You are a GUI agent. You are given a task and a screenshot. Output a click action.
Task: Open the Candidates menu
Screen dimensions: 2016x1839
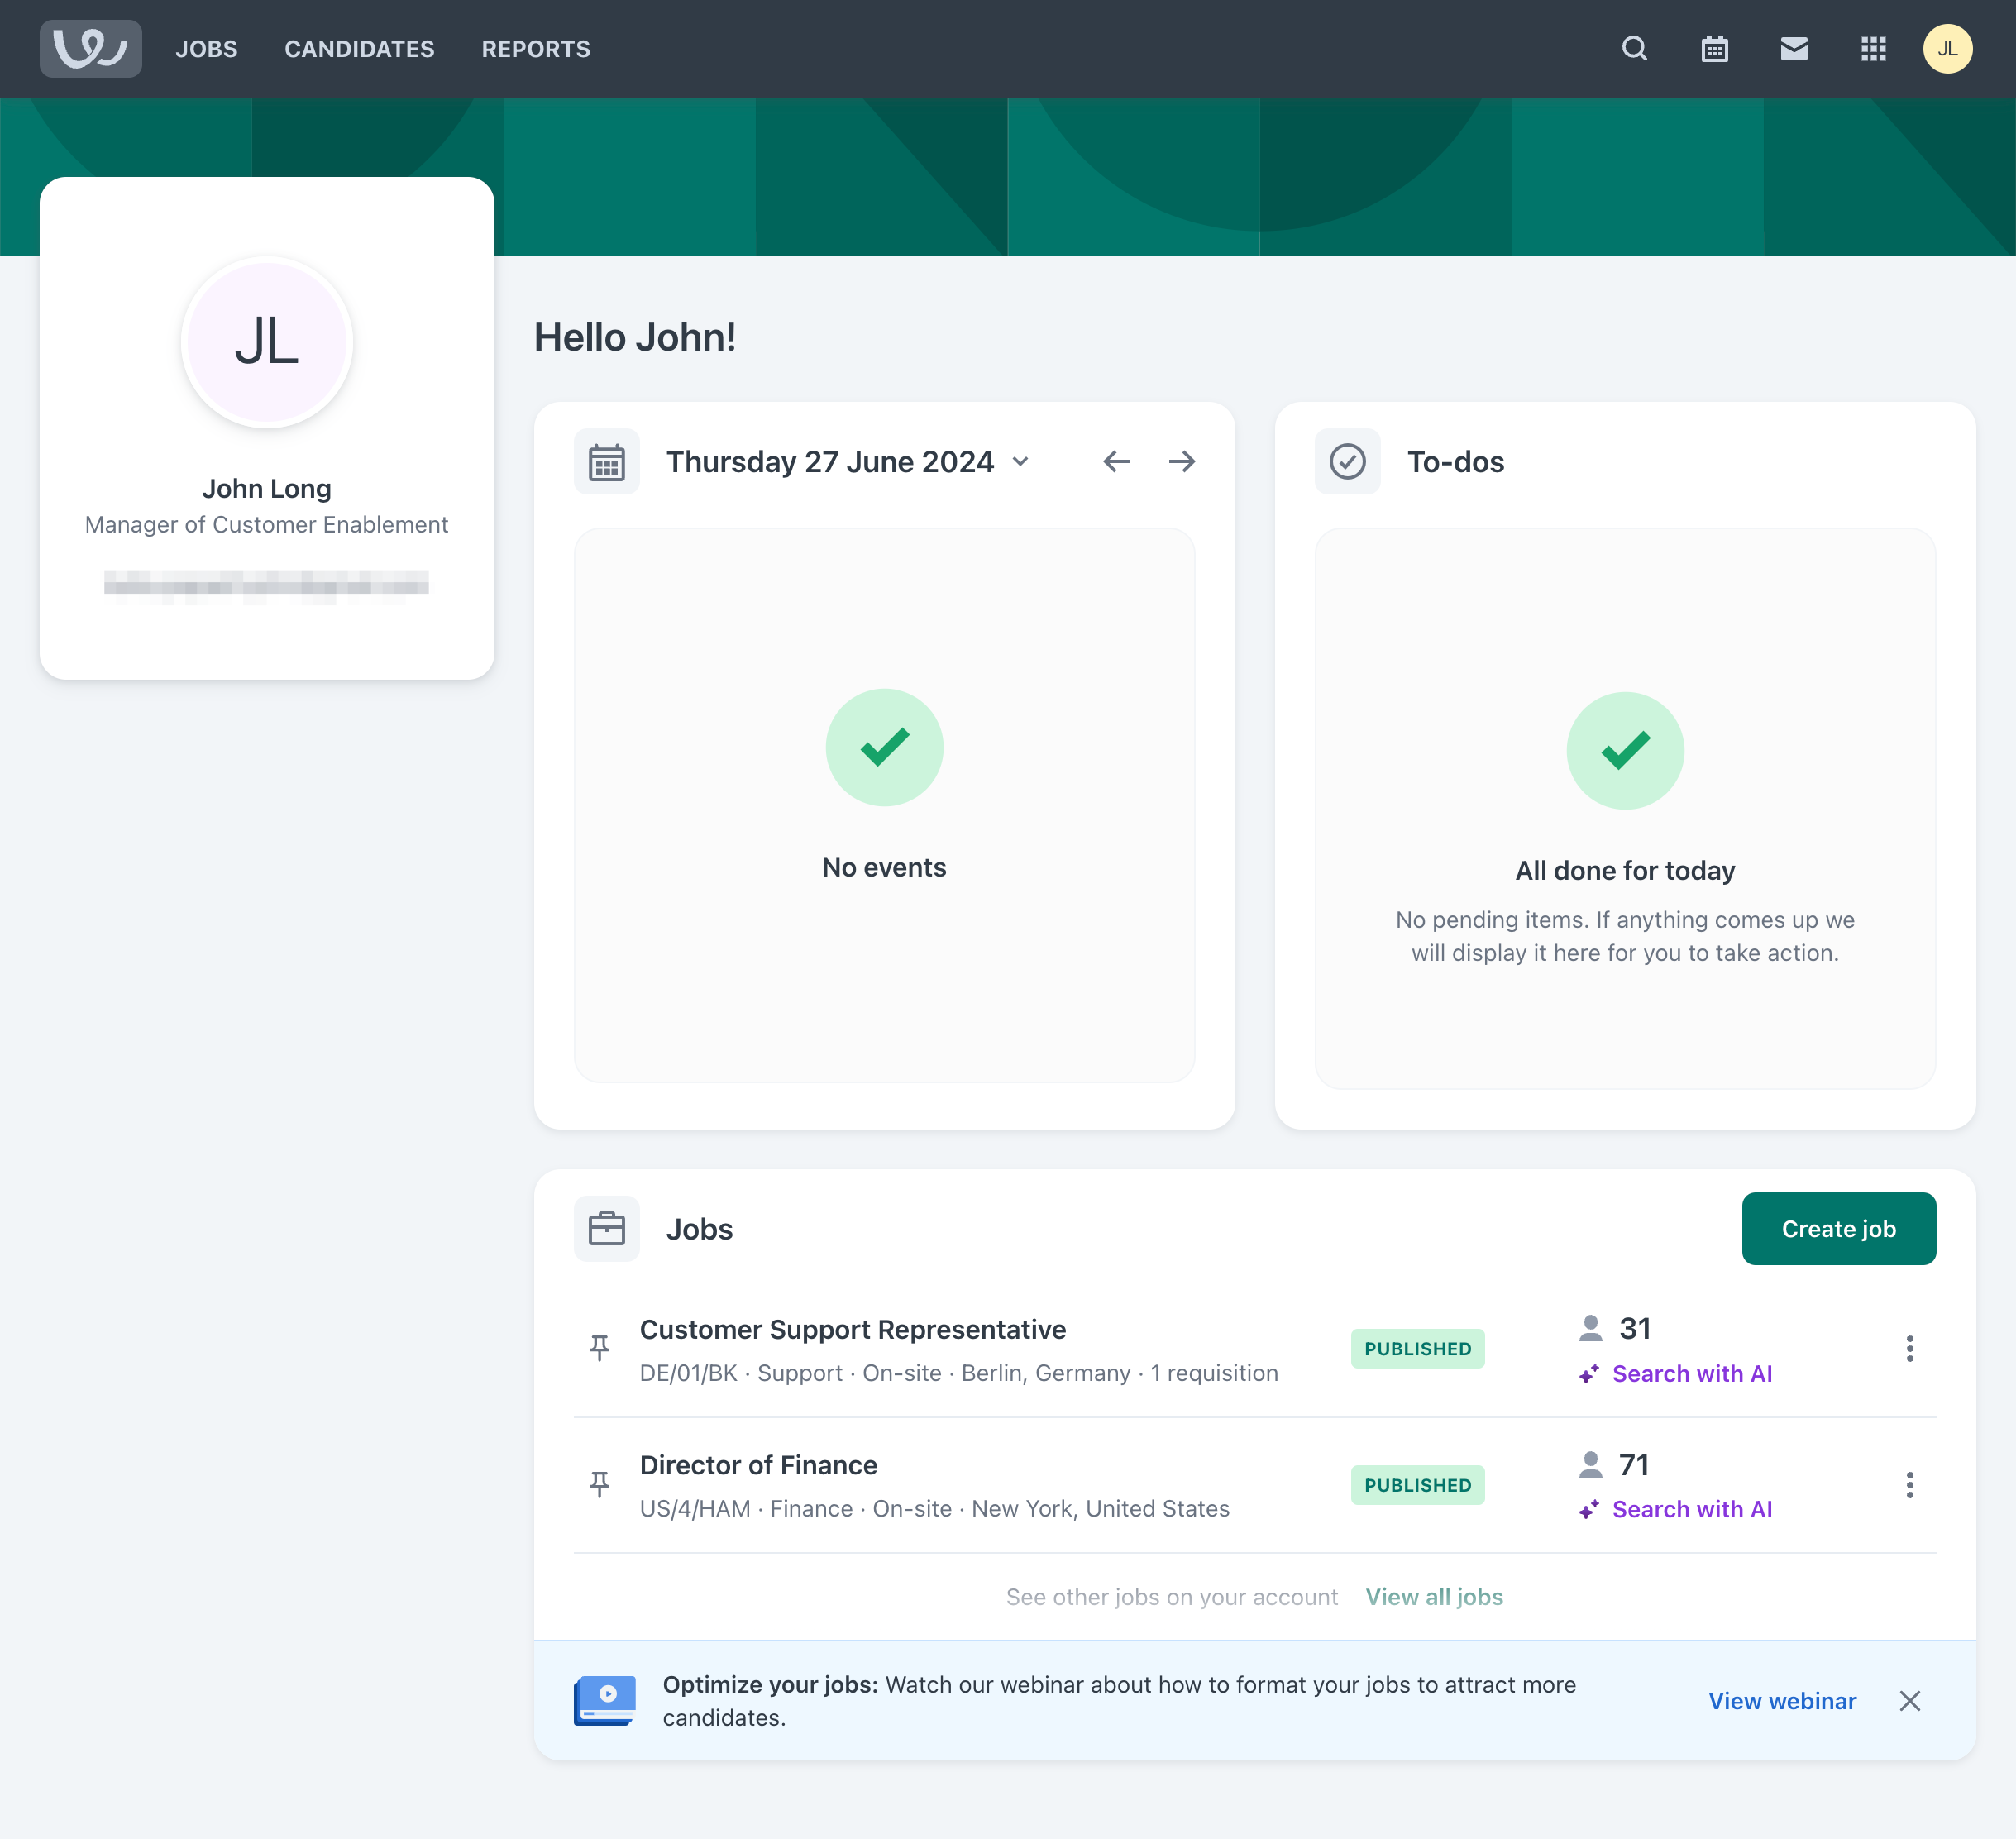click(359, 49)
